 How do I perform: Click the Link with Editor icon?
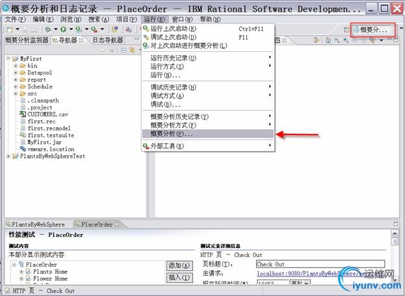coord(132,50)
